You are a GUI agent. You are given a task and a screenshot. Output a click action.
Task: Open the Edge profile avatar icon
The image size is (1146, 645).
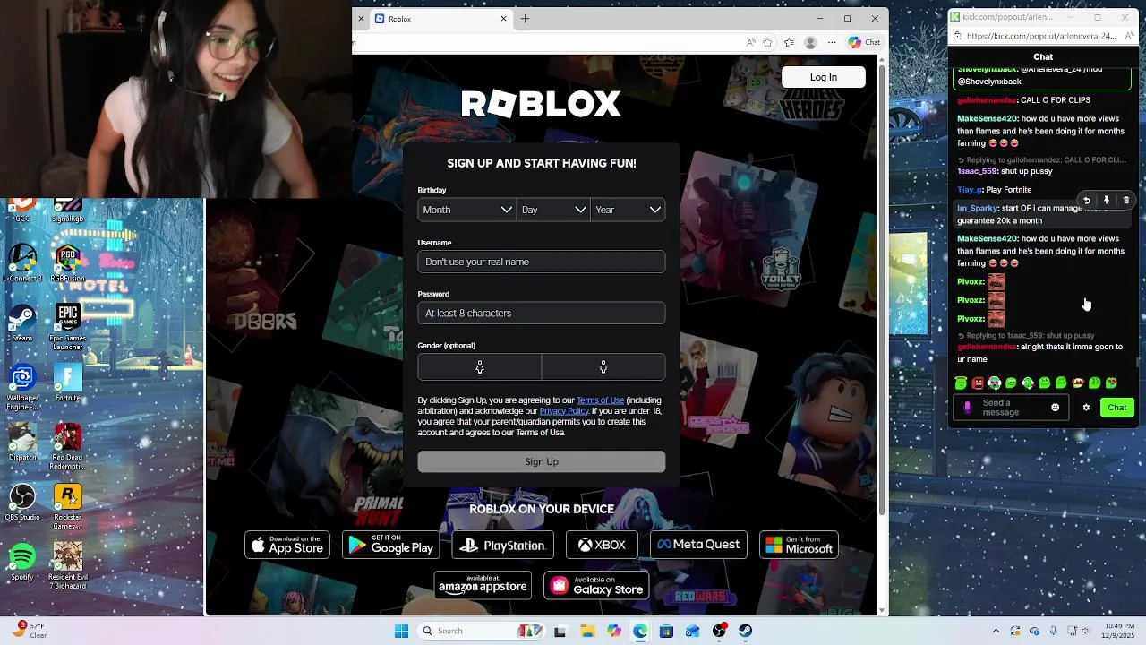[x=810, y=42]
